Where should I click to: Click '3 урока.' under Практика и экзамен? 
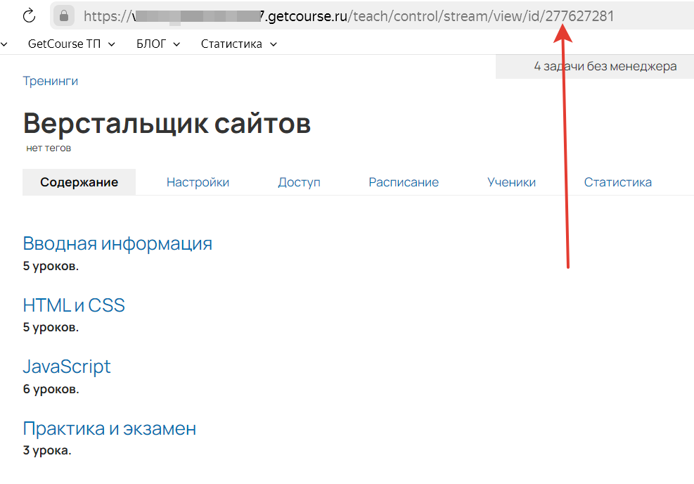click(47, 450)
